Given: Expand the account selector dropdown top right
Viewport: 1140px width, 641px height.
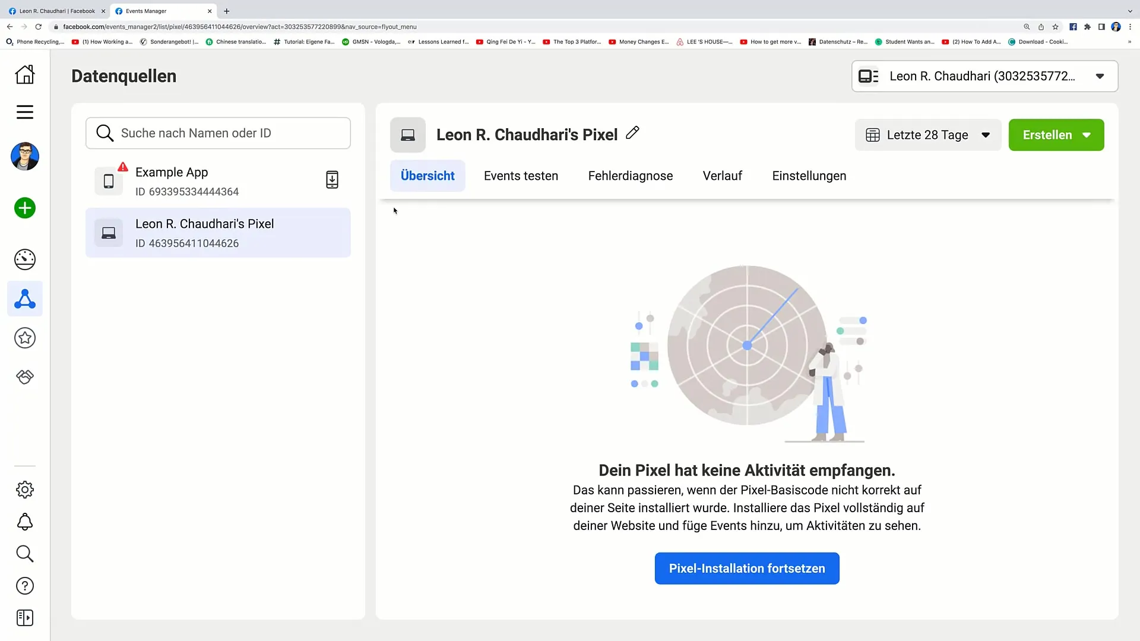Looking at the screenshot, I should 1100,76.
